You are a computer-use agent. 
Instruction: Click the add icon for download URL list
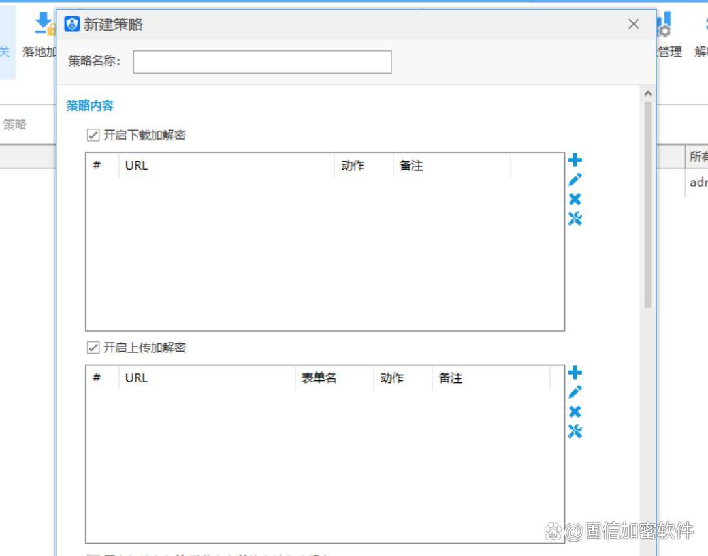[x=575, y=161]
